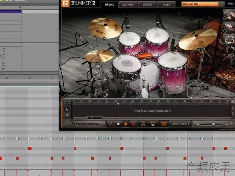This screenshot has height=176, width=235.
Task: Click the EZ orange logo
Action: click(65, 3)
